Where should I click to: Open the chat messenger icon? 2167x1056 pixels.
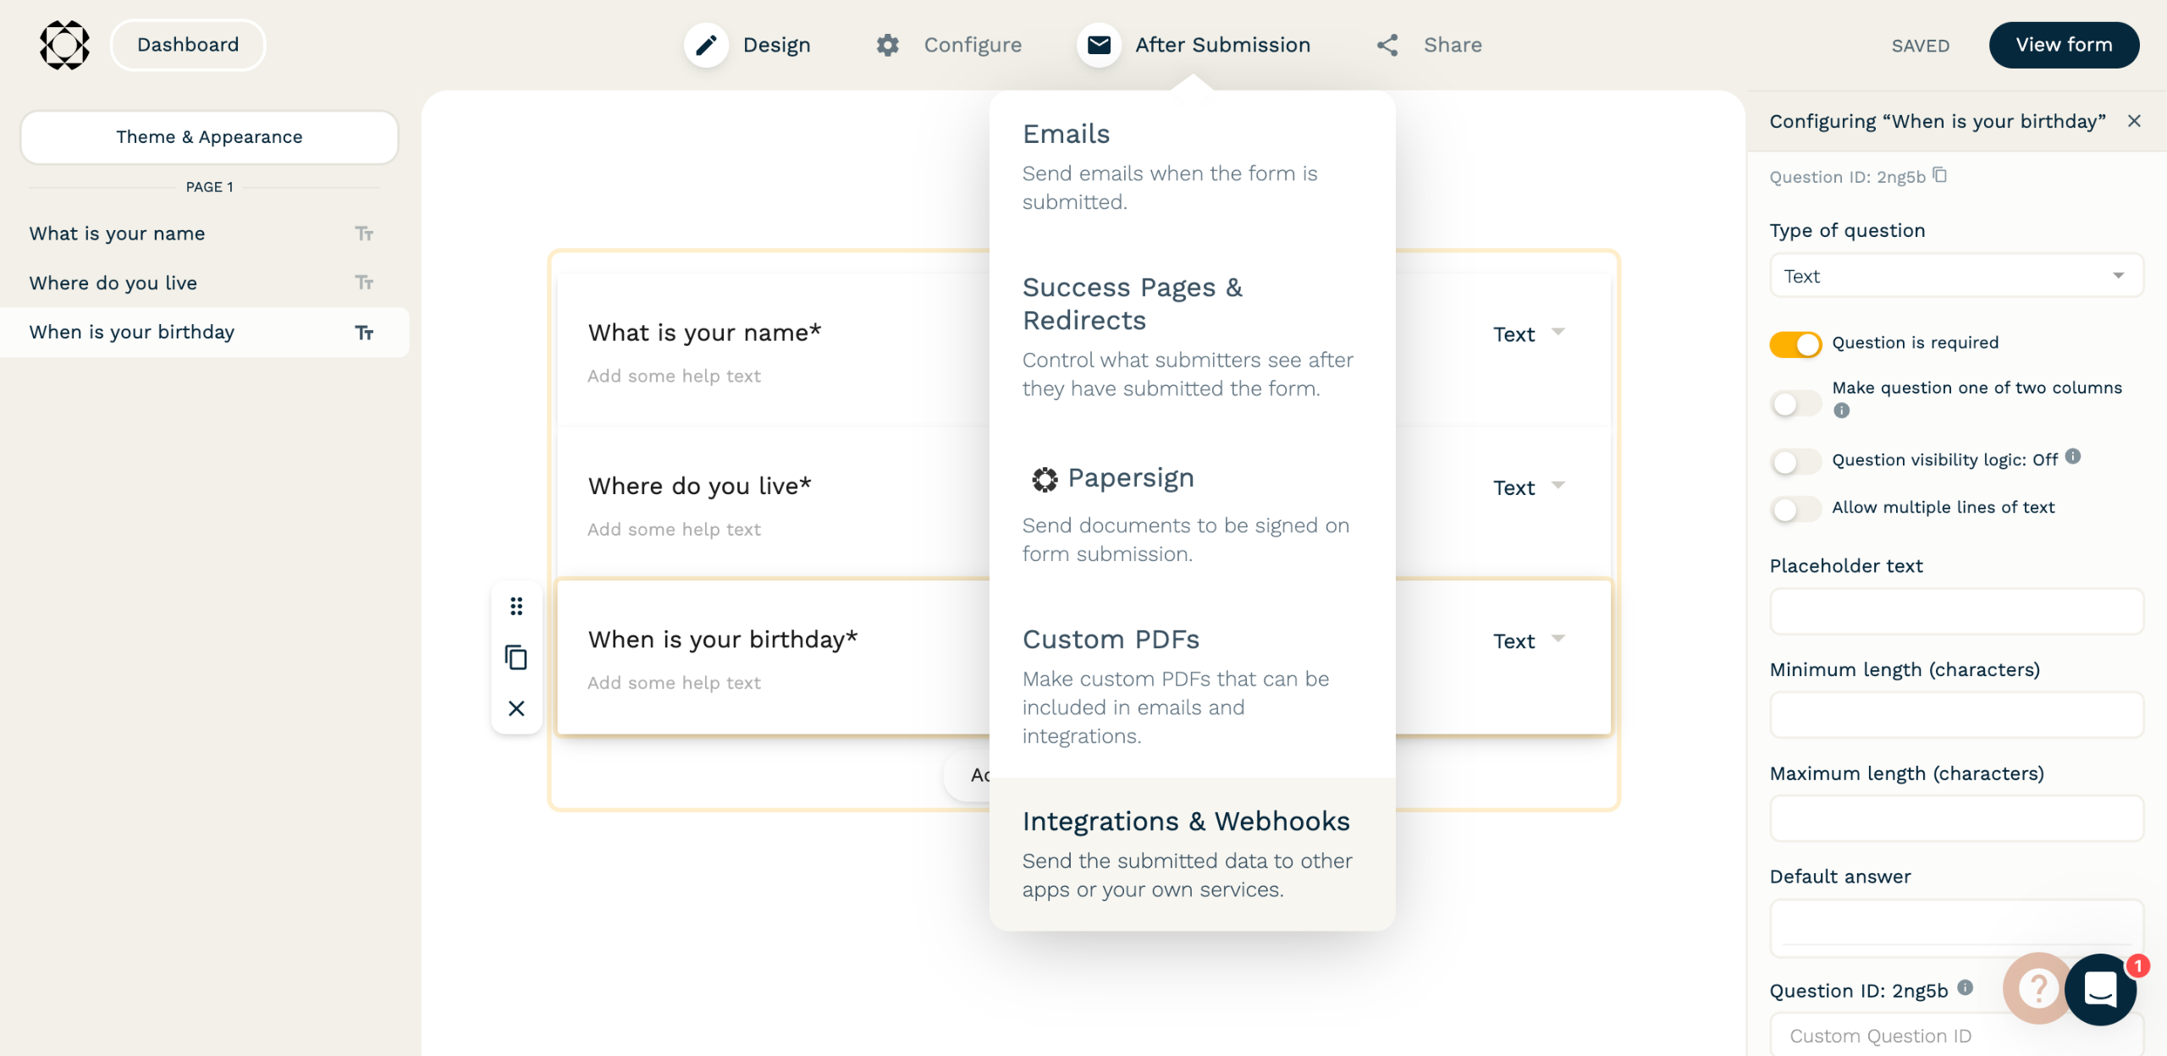[x=2101, y=988]
